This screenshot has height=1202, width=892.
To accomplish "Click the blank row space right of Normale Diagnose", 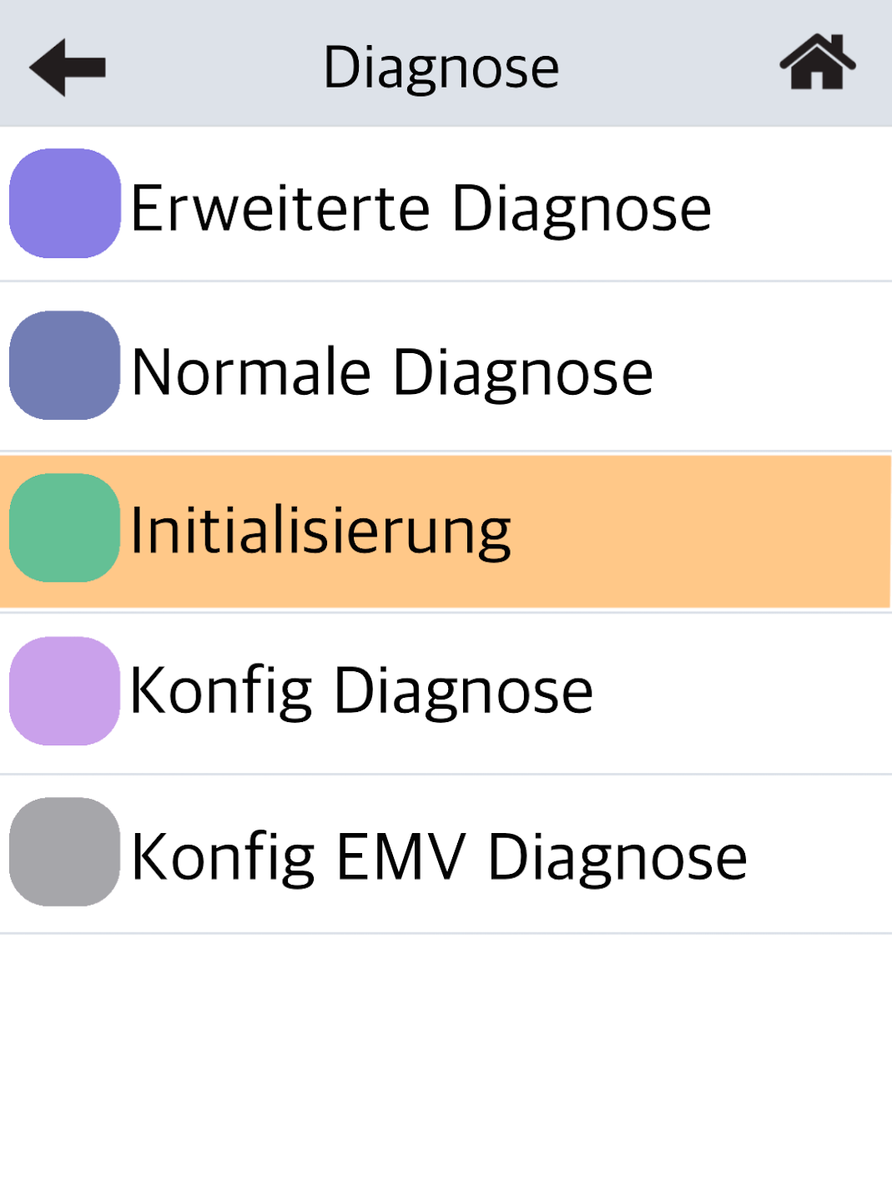I will tap(772, 370).
